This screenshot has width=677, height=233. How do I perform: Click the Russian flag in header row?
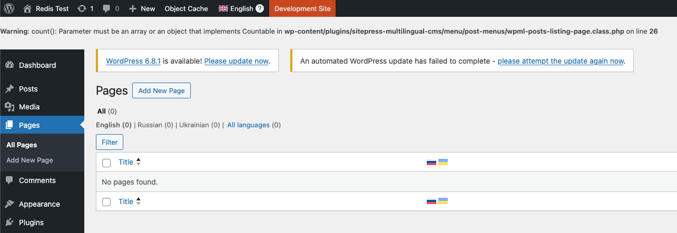(431, 162)
